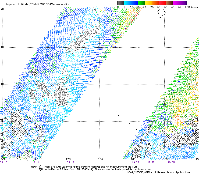Click the longitude label "-155"
The image size is (199, 174).
[165, 159]
